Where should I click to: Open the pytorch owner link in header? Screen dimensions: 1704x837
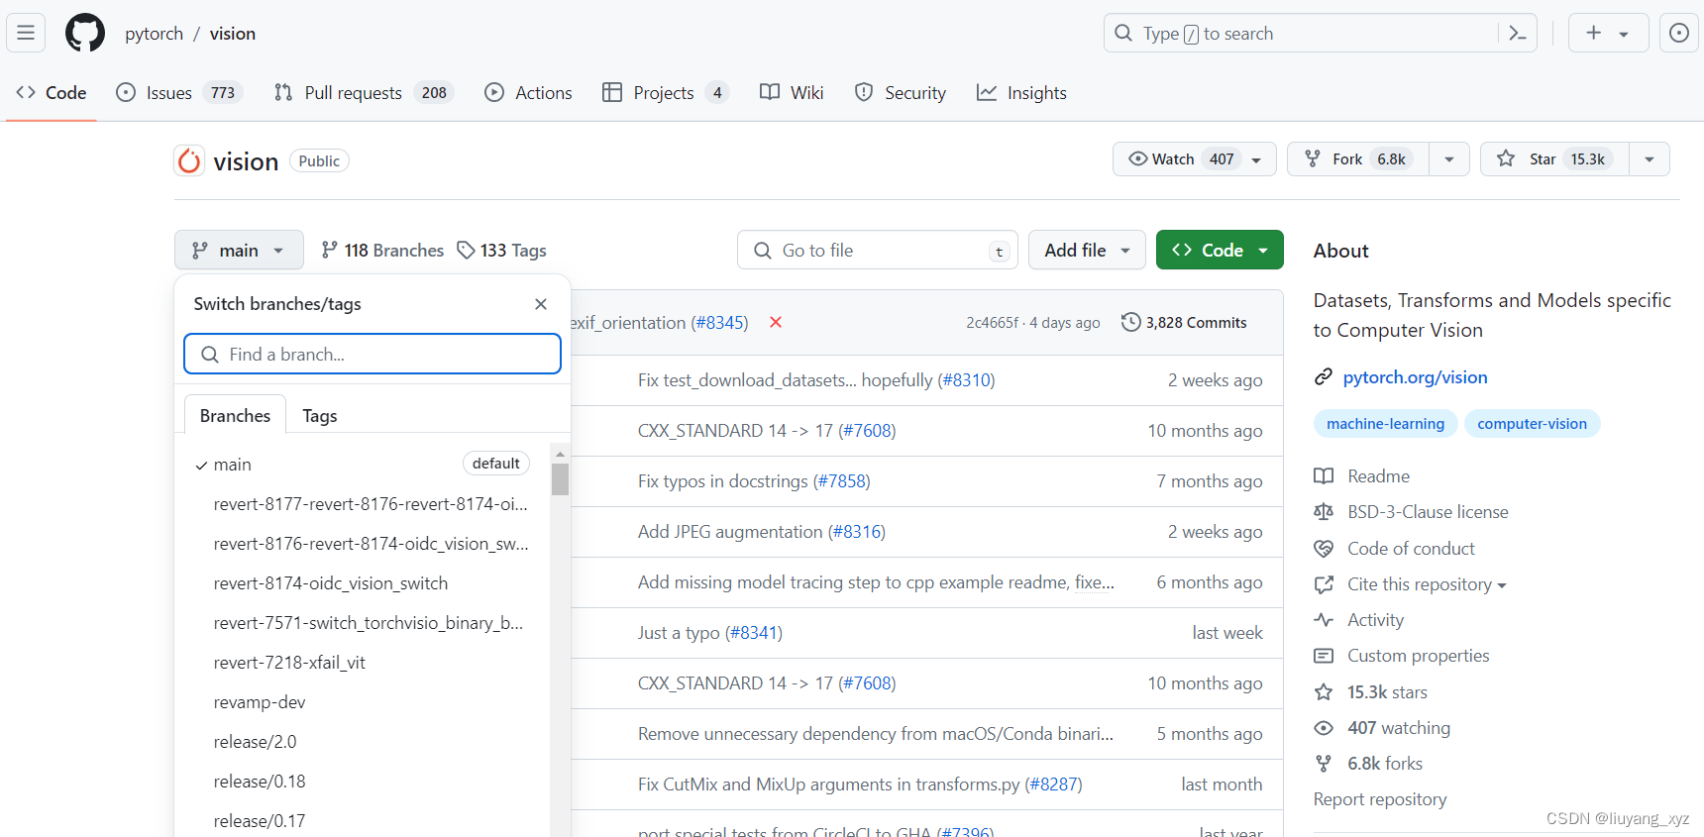(x=154, y=33)
